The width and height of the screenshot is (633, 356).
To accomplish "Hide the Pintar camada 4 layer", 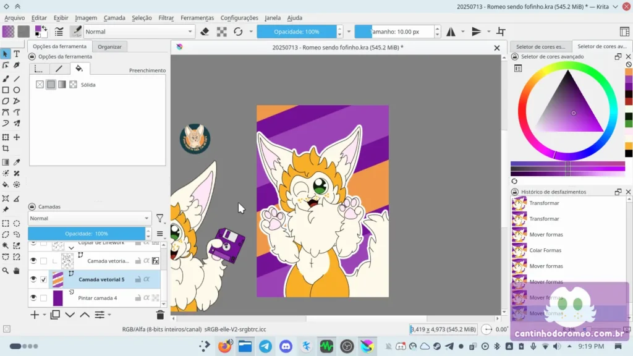I will (x=33, y=297).
